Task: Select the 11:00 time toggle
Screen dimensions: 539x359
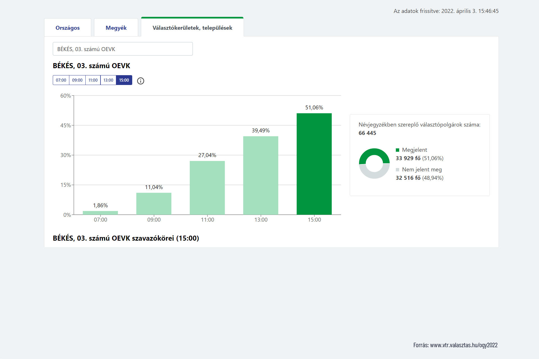Action: 93,80
